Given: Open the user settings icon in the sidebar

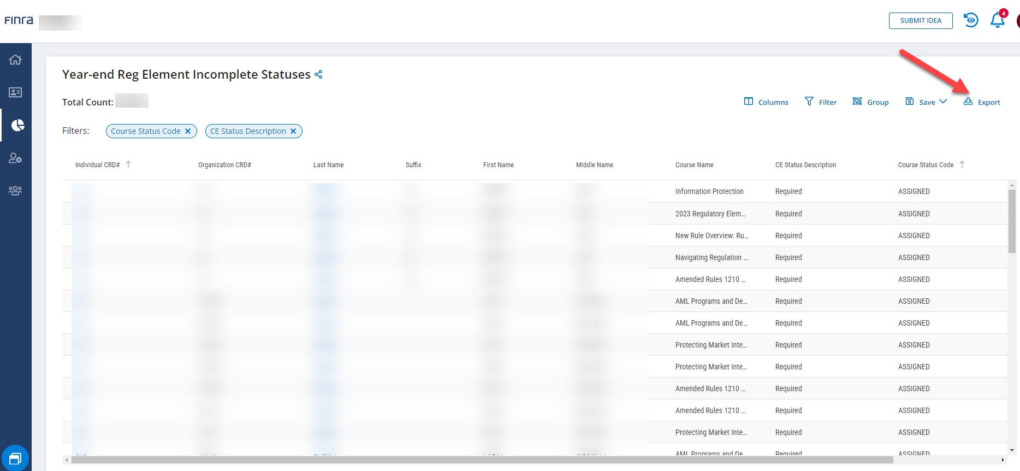Looking at the screenshot, I should [x=15, y=158].
